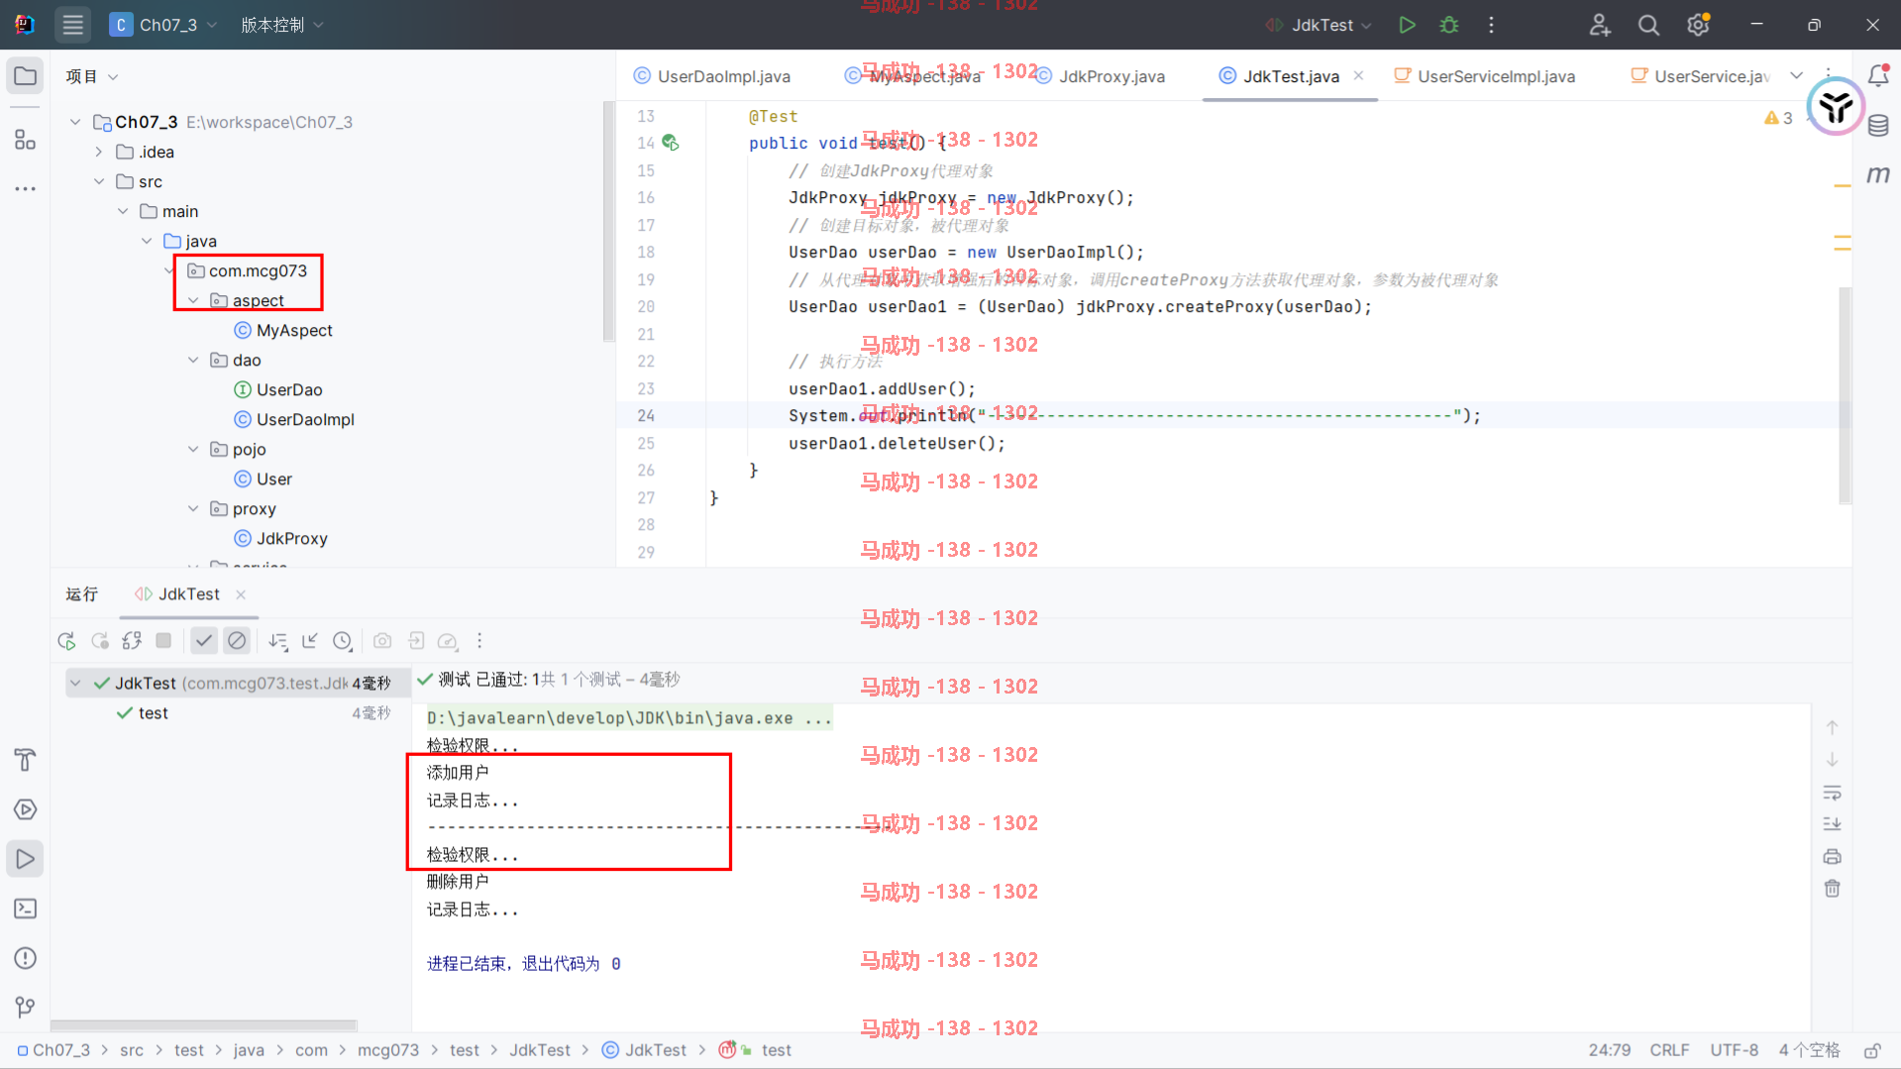
Task: Open the AI assistant round icon
Action: 1836,106
